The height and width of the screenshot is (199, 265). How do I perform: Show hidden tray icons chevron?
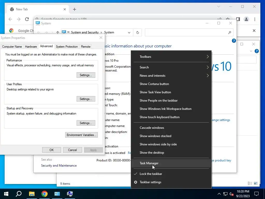coord(219,194)
